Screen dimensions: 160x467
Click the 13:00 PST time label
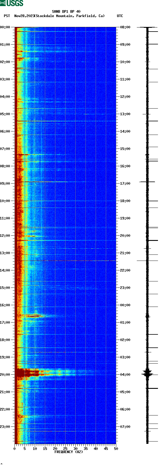pyautogui.click(x=5, y=253)
